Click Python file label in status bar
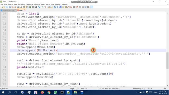The width and height of the screenshot is (169, 95). [x=4, y=89]
